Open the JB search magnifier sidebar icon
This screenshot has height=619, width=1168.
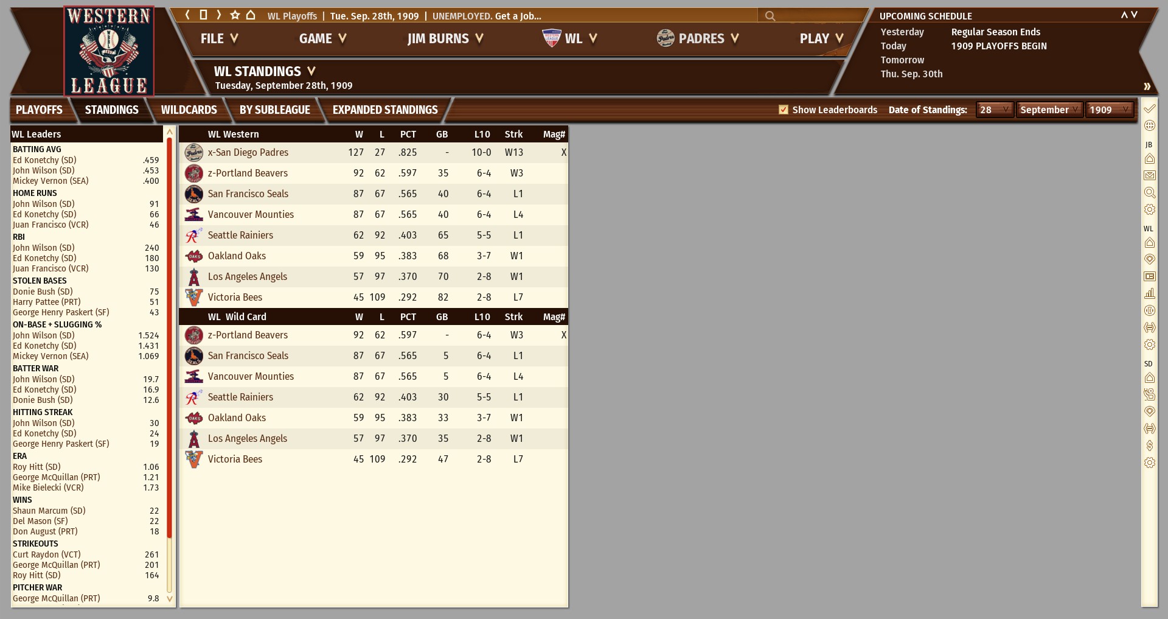1150,192
